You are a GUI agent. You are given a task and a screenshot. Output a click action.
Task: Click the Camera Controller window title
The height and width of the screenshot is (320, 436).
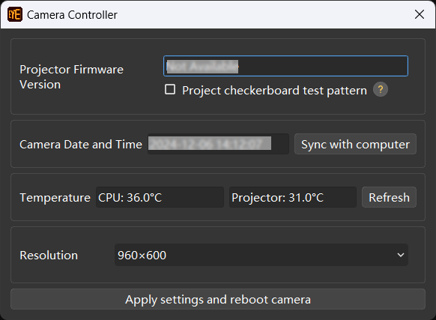(72, 15)
